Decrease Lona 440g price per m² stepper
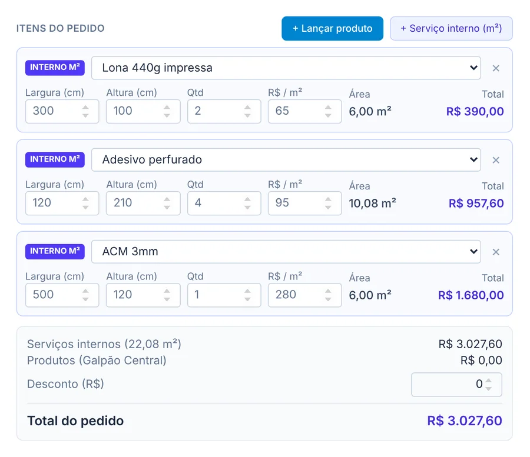This screenshot has width=530, height=457. [x=328, y=115]
